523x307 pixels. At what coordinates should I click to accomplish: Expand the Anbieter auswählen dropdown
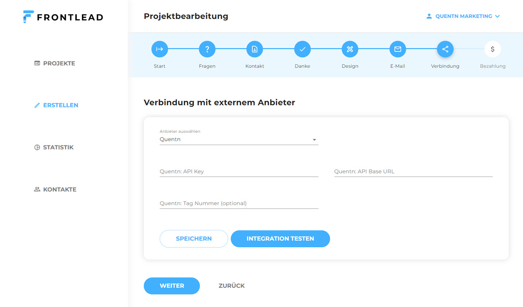pyautogui.click(x=239, y=139)
